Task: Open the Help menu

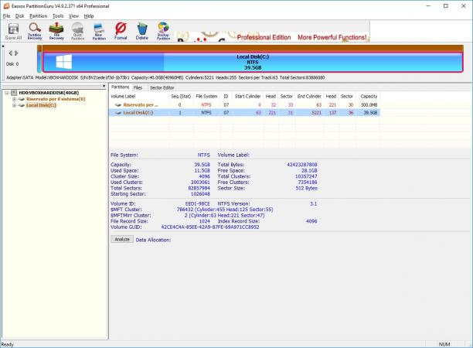Action: (89, 16)
